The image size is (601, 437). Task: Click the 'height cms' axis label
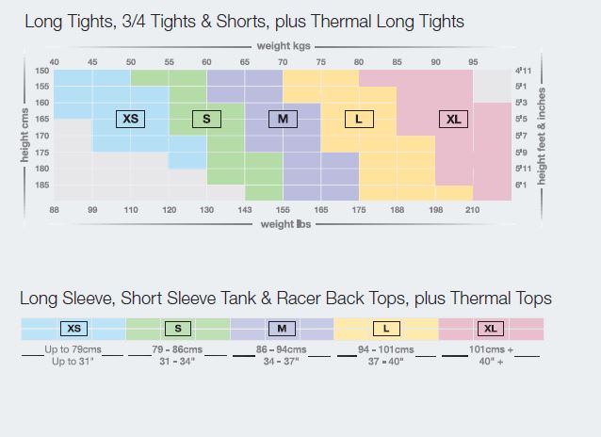[x=24, y=136]
